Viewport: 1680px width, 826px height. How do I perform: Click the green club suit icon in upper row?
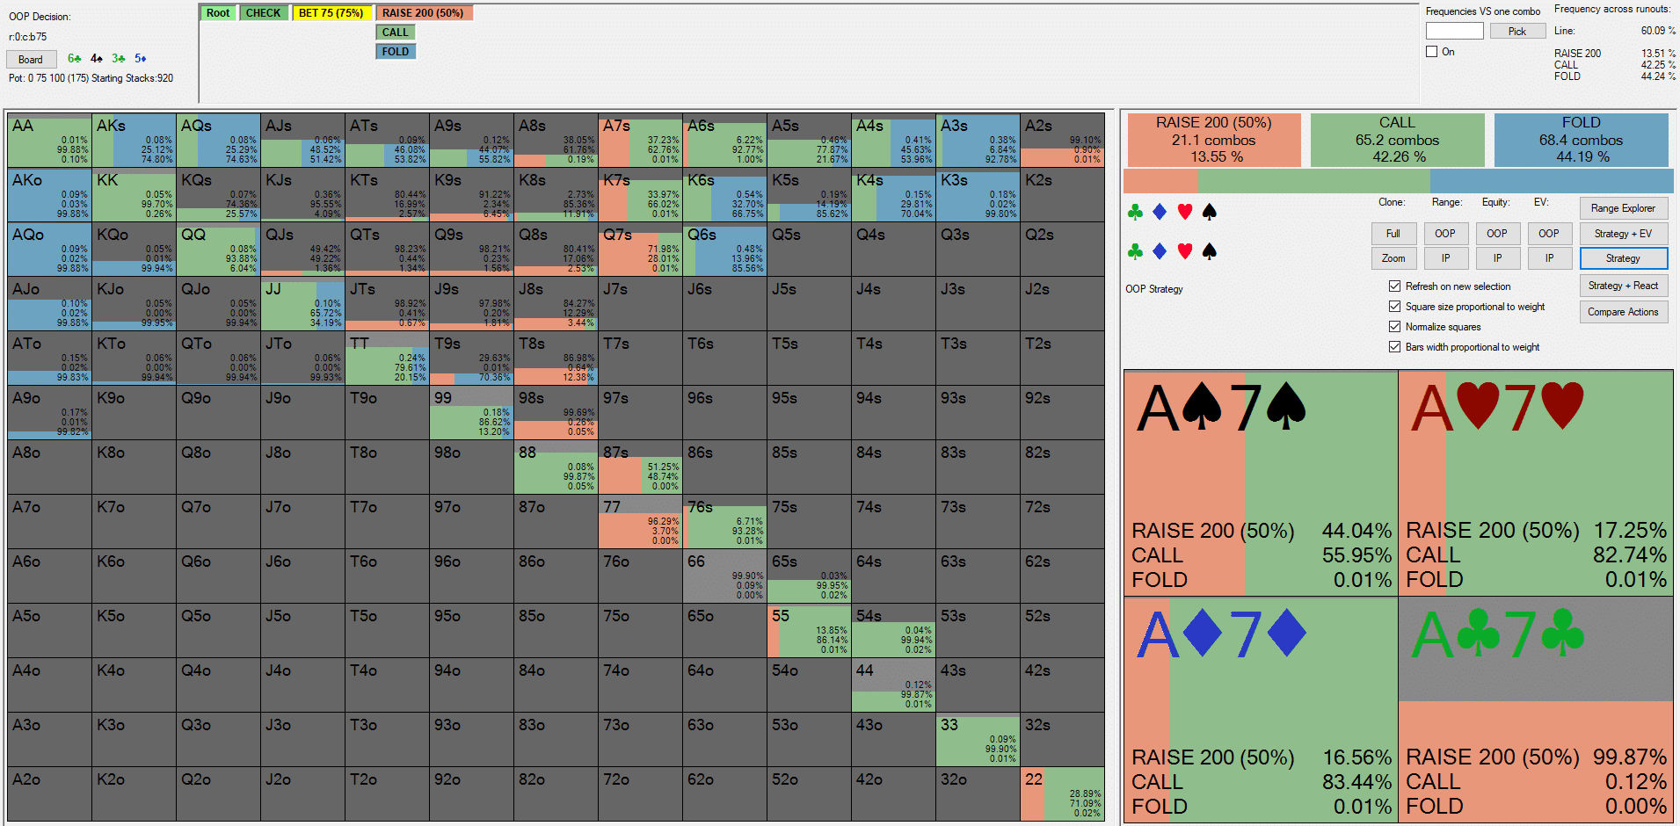pos(1135,212)
